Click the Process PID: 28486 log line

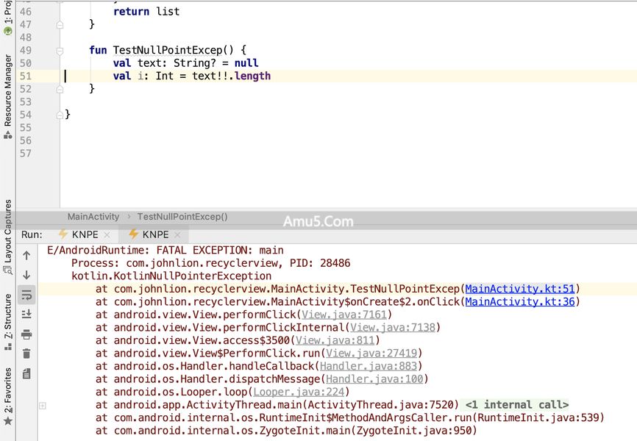[x=211, y=263]
